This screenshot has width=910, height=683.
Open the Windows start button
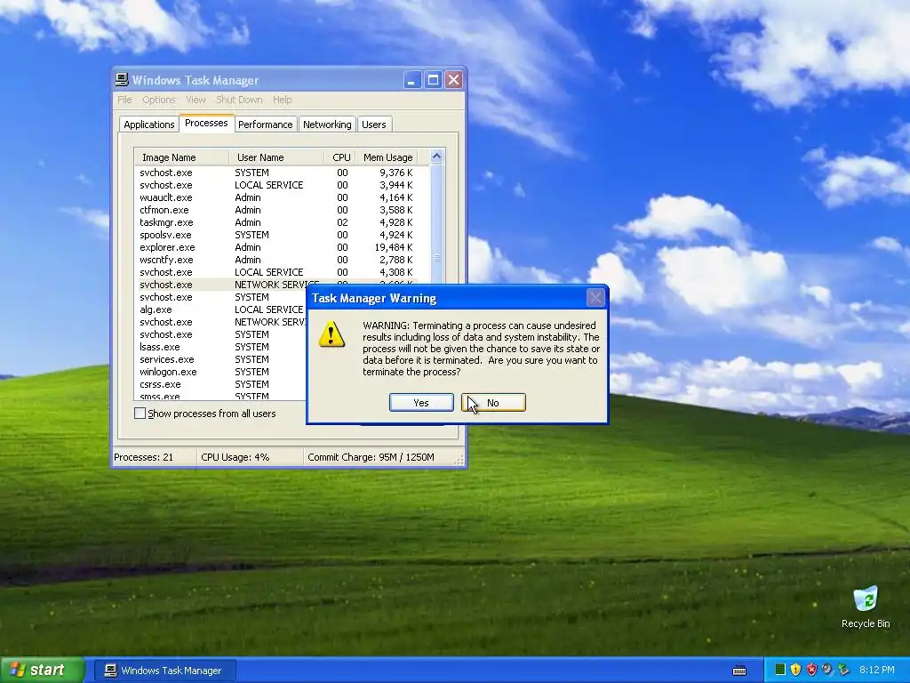click(42, 670)
